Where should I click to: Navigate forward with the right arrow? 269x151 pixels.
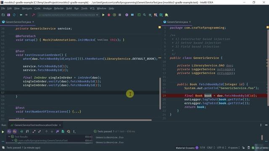[x=26, y=15]
